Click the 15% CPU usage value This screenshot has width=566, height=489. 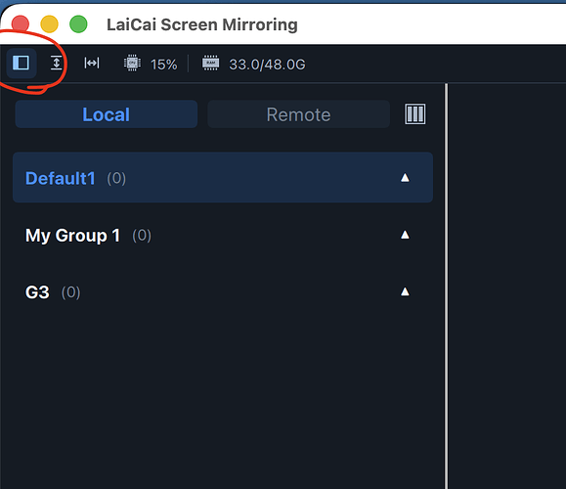[164, 65]
